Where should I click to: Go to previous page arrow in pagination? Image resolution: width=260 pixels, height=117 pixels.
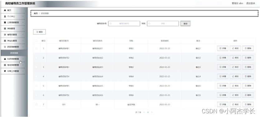pyautogui.click(x=144, y=112)
